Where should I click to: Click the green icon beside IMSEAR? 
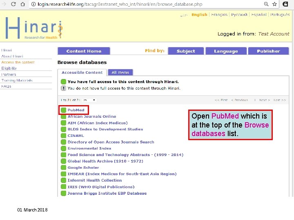click(x=64, y=174)
